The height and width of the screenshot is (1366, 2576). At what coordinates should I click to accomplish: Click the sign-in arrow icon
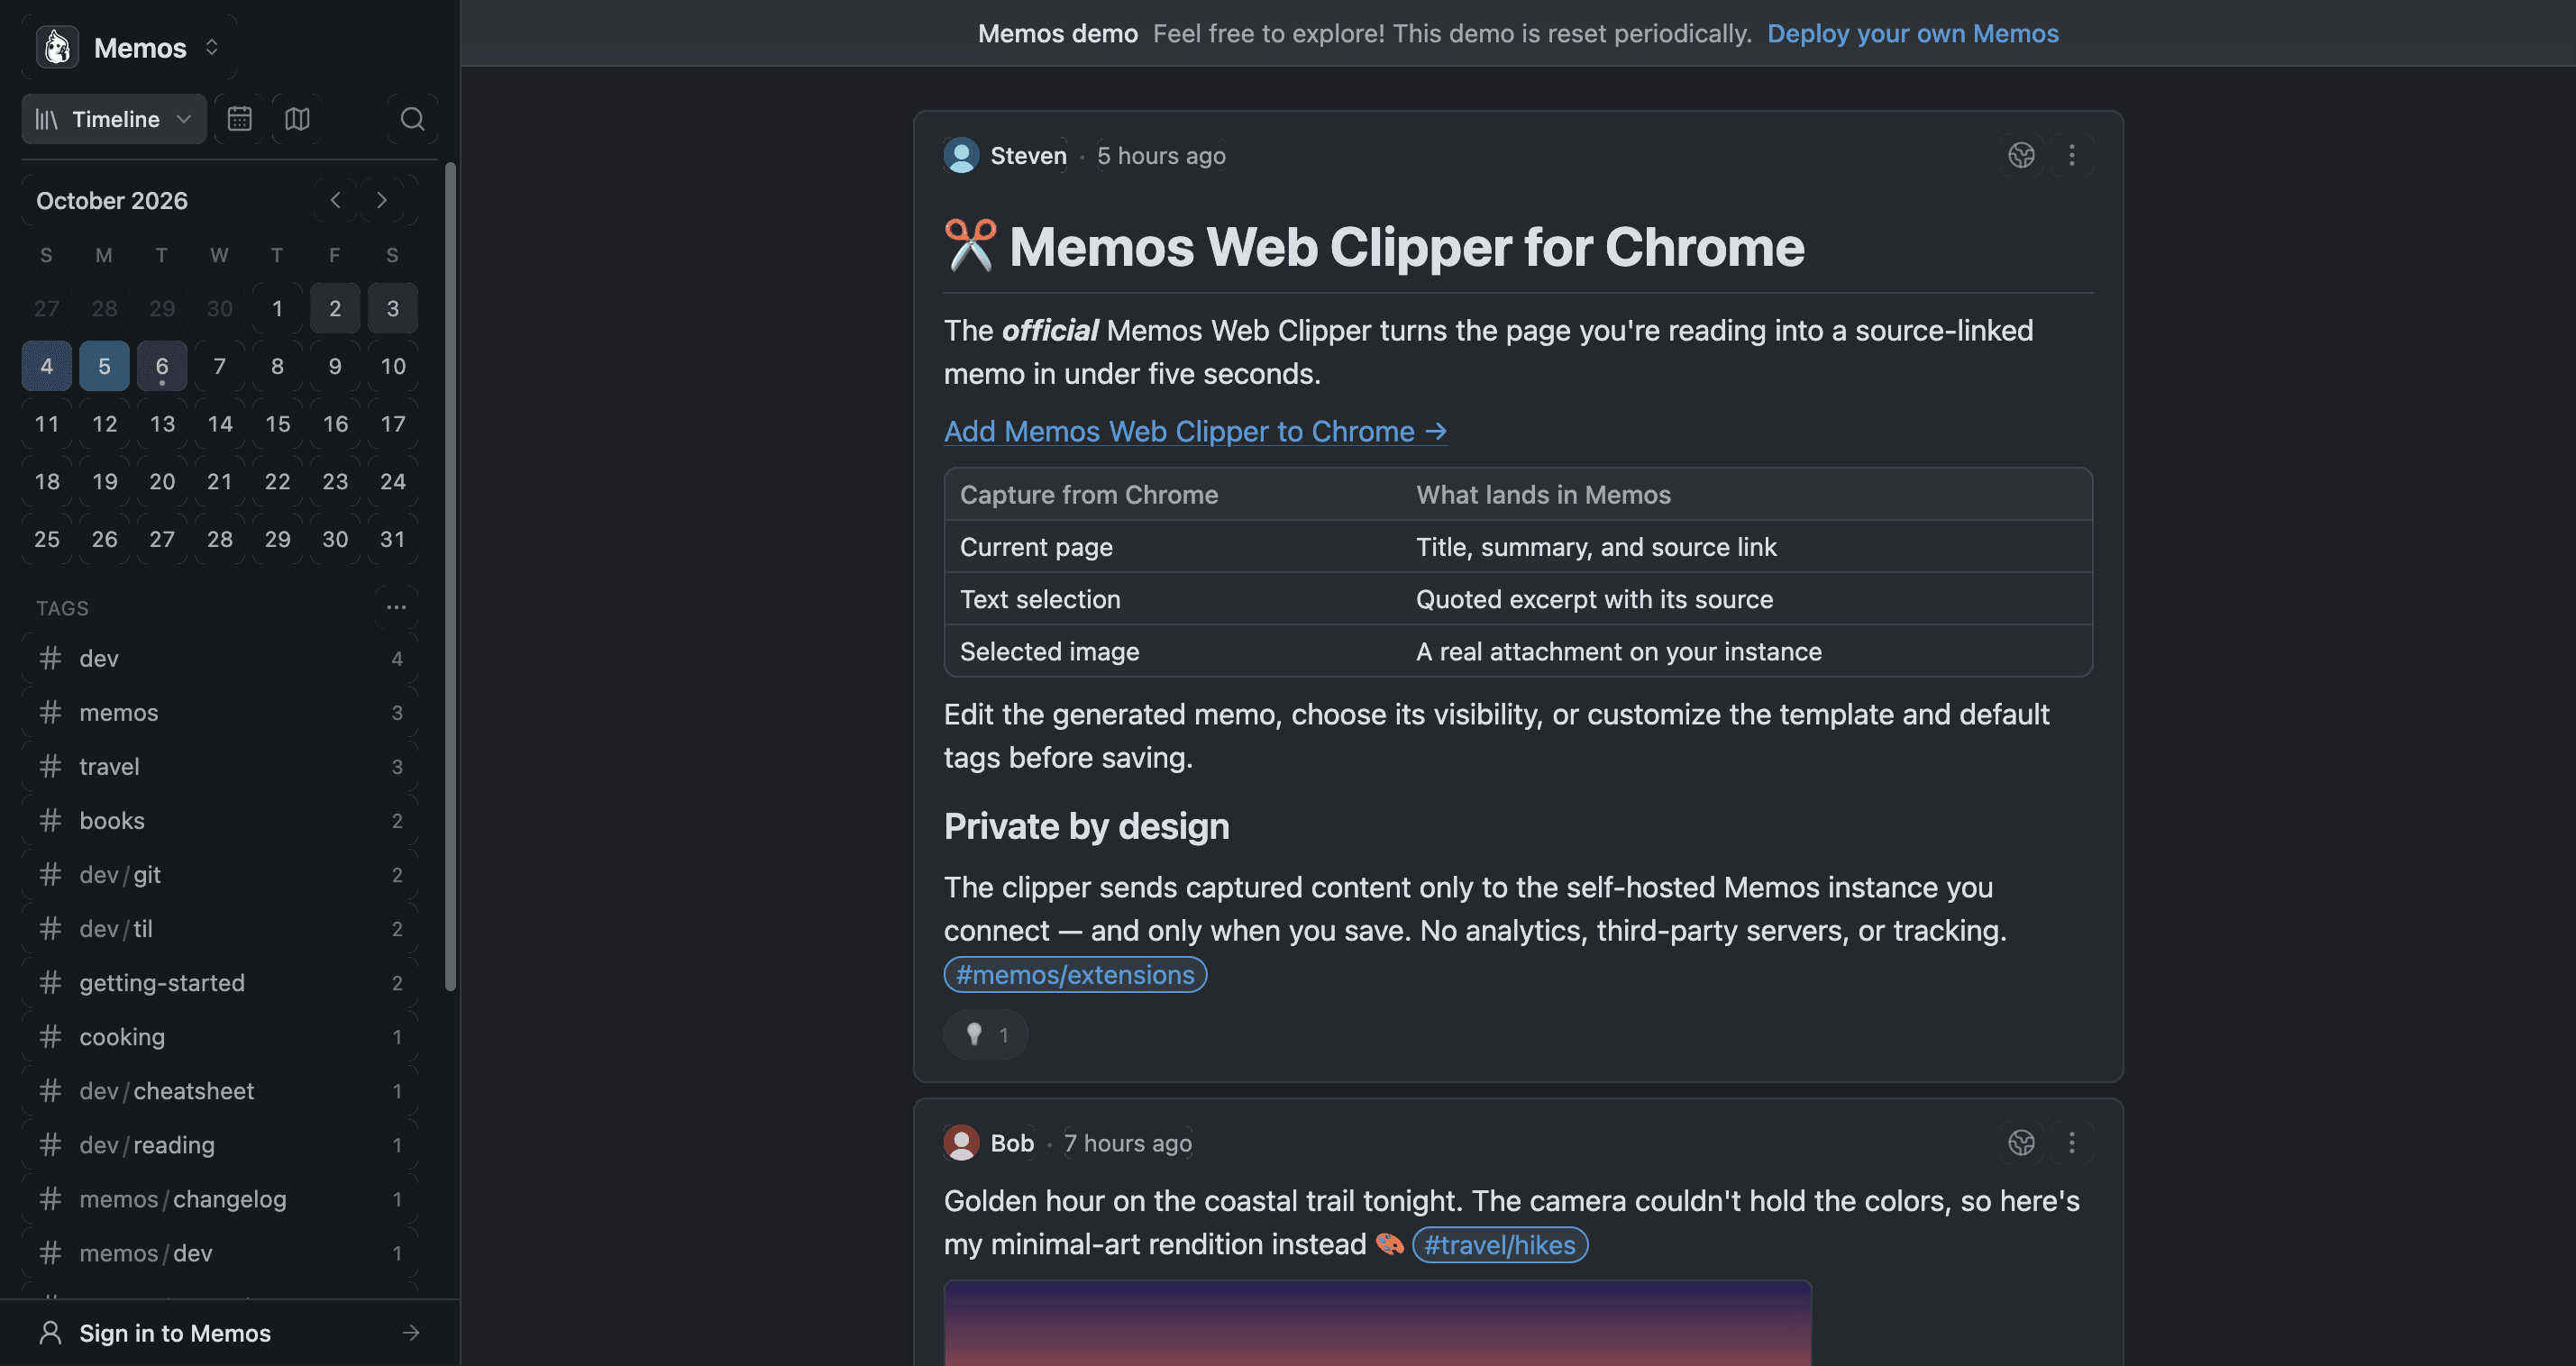coord(411,1333)
